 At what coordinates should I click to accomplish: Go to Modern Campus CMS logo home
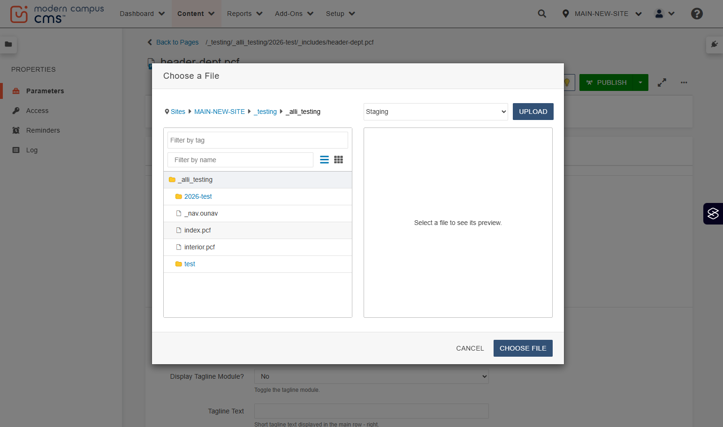pos(57,14)
